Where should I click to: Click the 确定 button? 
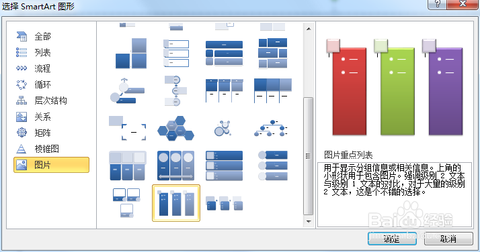[x=392, y=239]
